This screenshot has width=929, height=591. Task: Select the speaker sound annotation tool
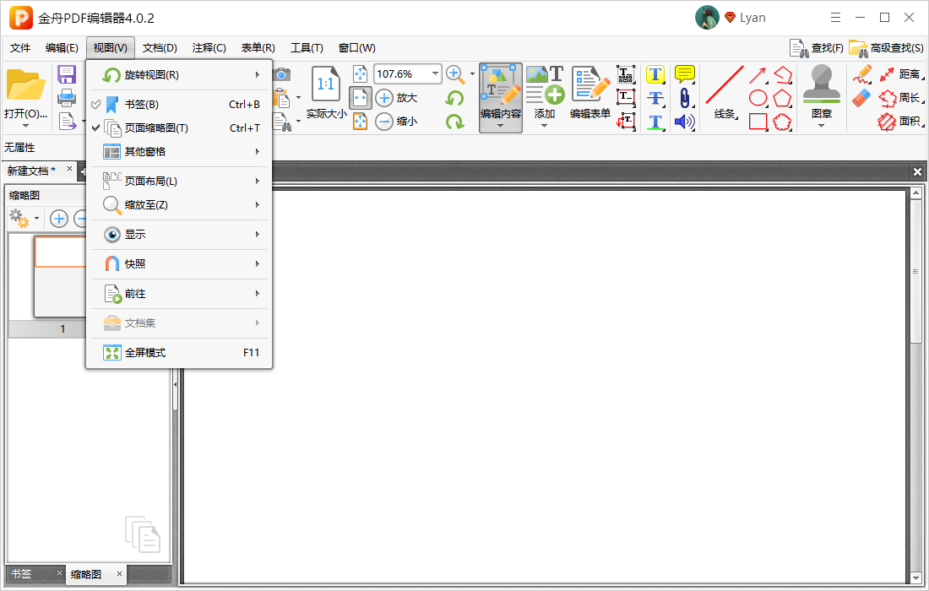click(x=685, y=122)
